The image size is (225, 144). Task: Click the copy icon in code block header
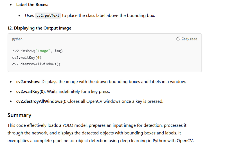(178, 39)
